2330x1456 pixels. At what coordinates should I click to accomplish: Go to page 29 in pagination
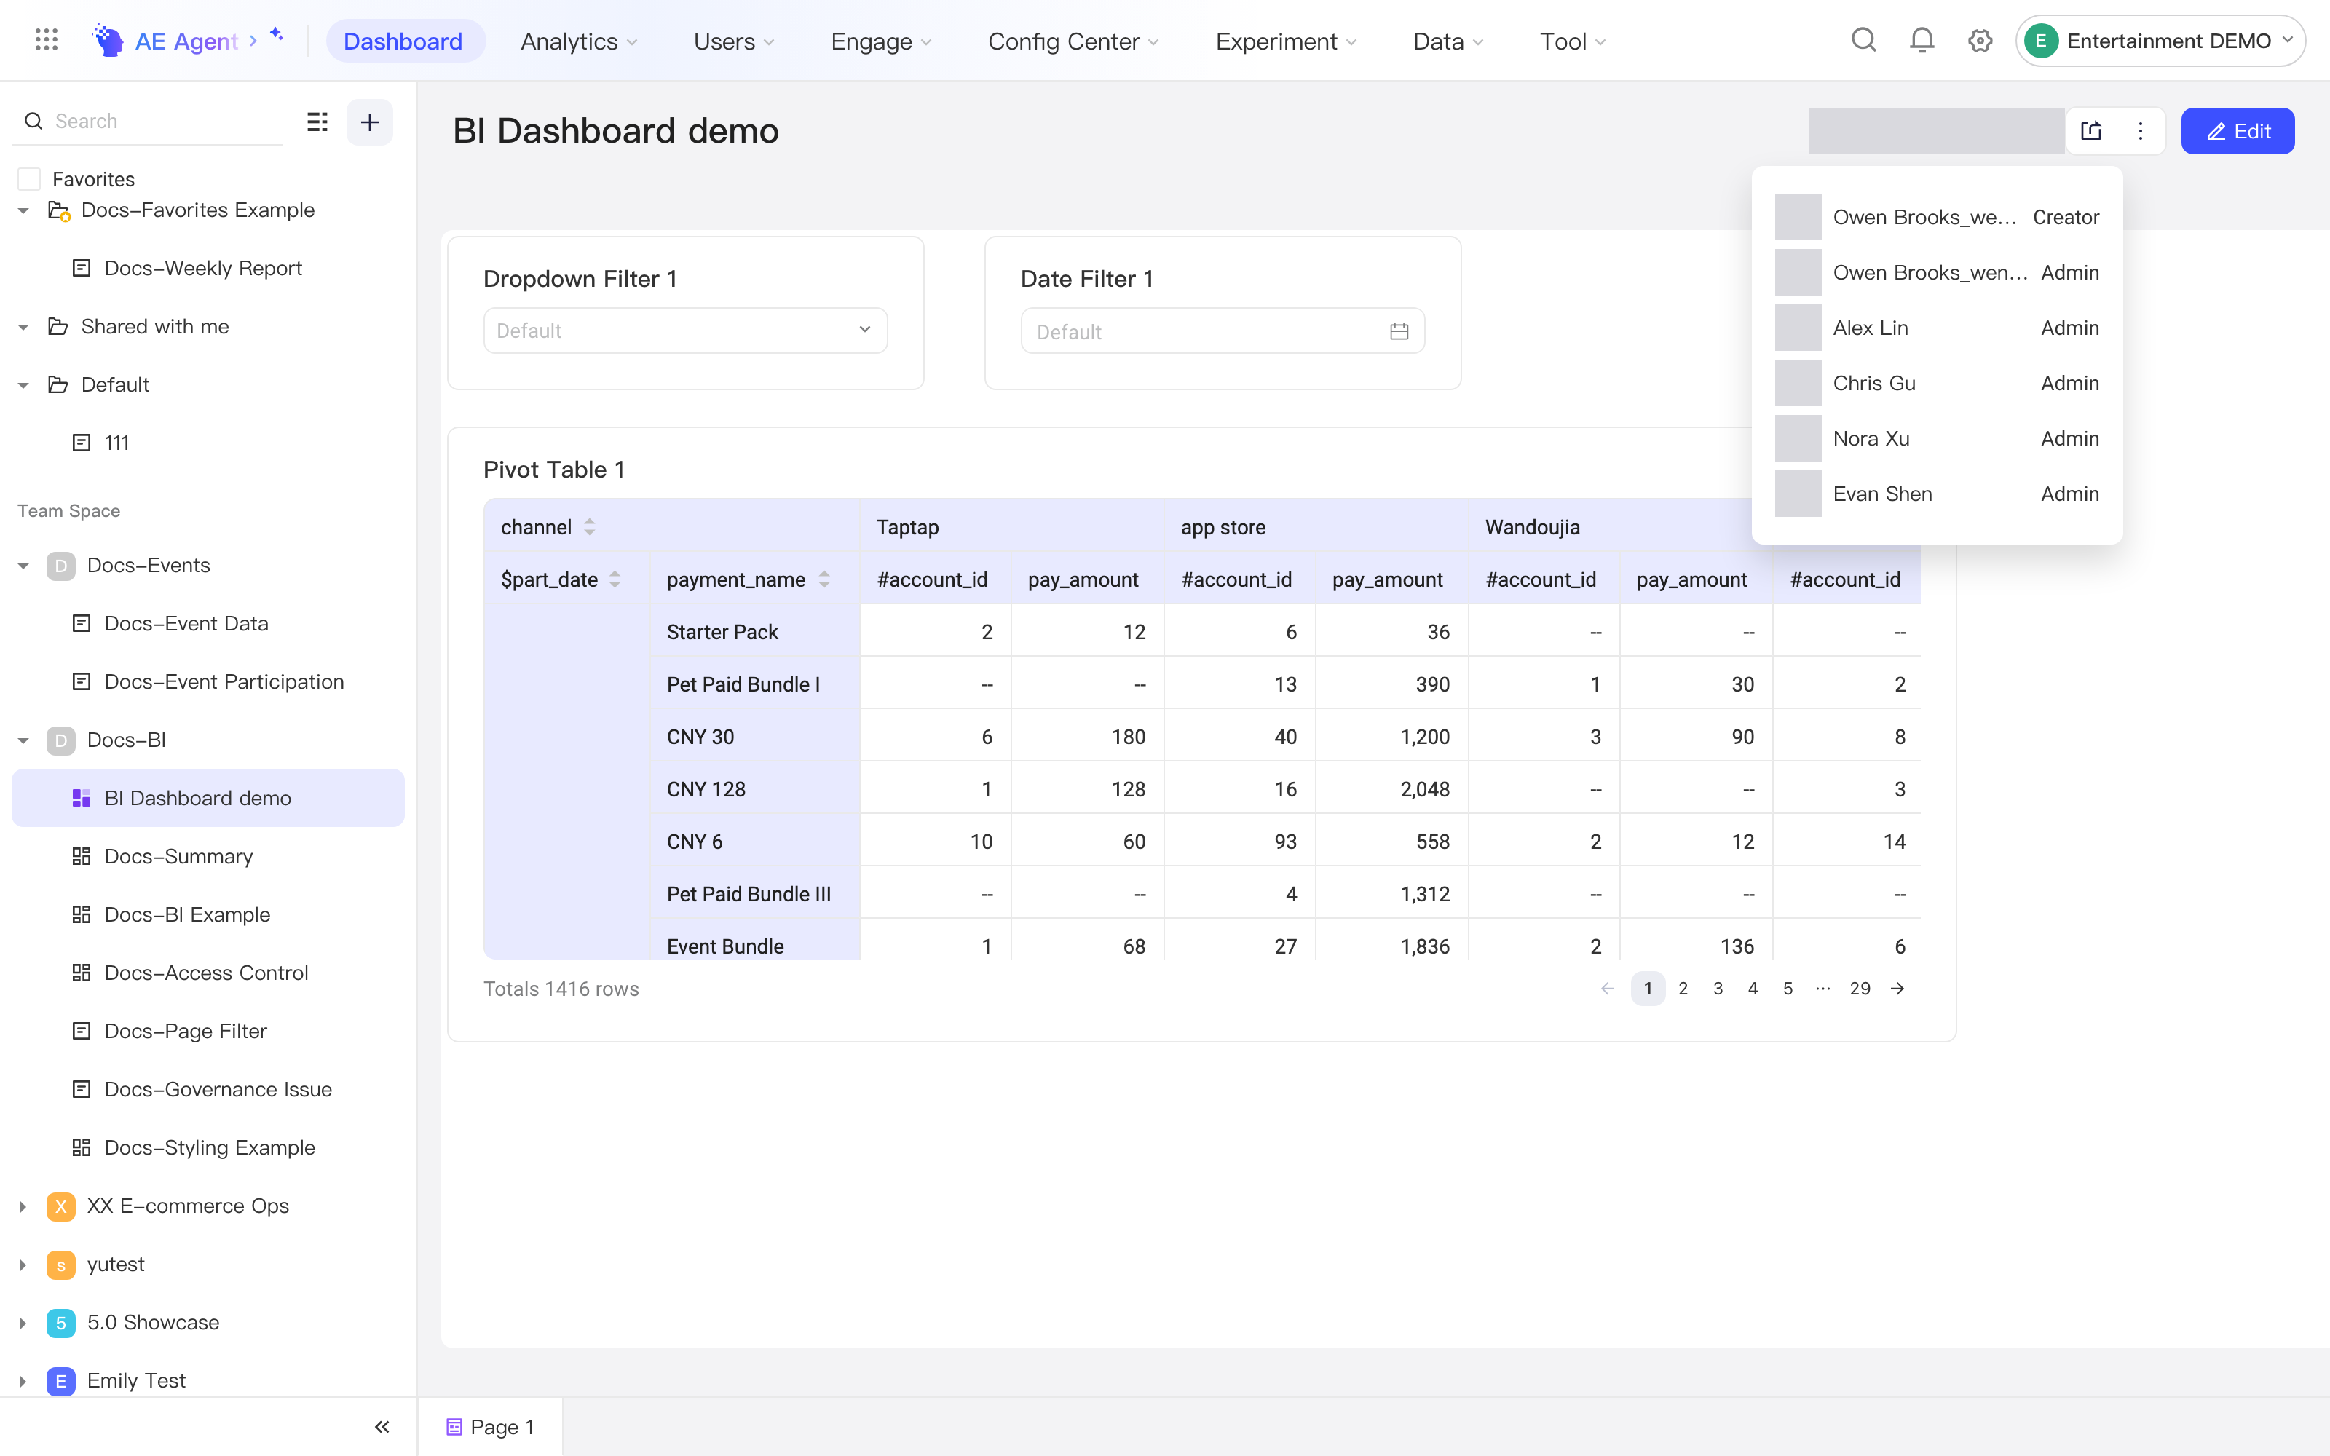click(1859, 989)
